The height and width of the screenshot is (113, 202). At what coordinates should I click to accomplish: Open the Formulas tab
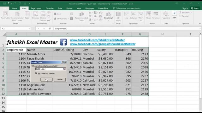coord(50,8)
